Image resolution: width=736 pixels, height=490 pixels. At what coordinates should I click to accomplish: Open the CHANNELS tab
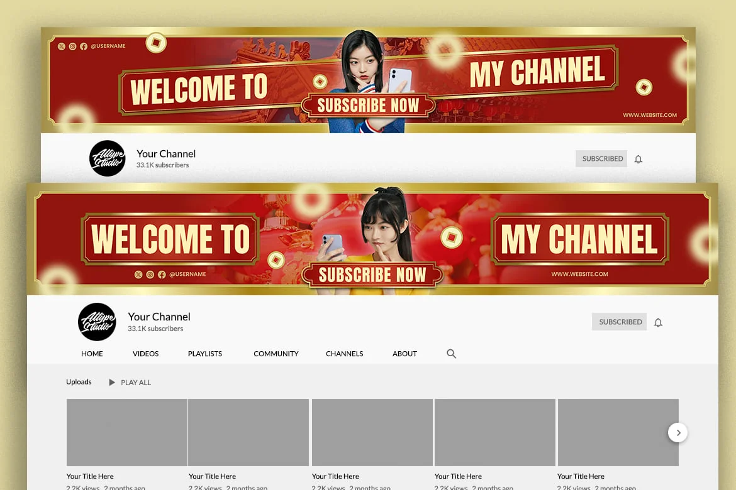pyautogui.click(x=345, y=354)
